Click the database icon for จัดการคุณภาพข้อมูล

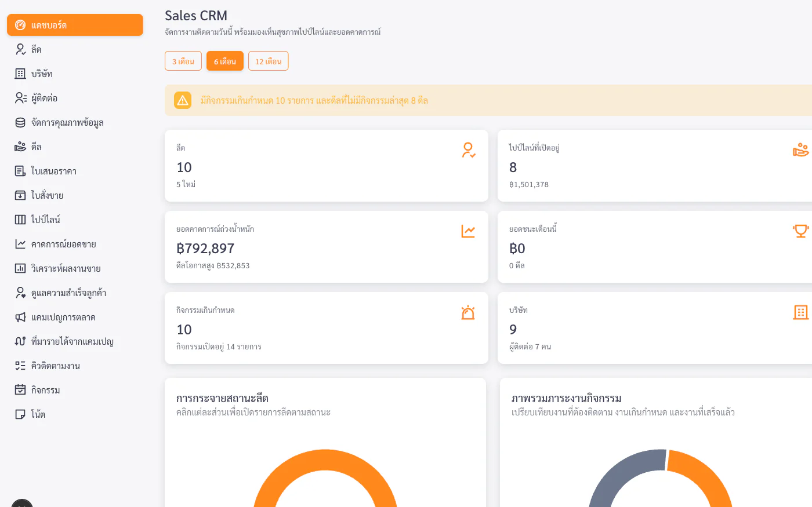tap(20, 122)
